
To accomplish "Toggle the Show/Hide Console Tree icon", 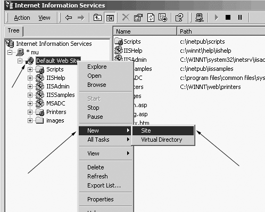I will (110, 18).
